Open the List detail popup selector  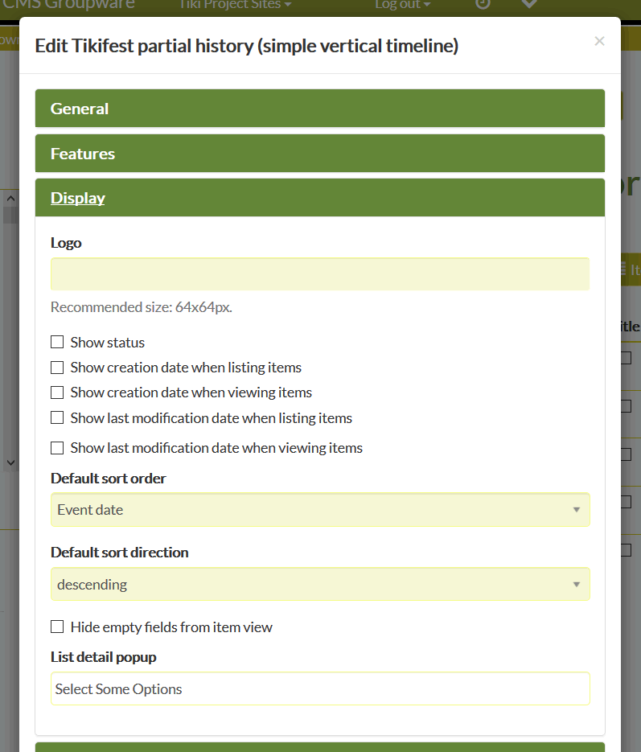[320, 688]
